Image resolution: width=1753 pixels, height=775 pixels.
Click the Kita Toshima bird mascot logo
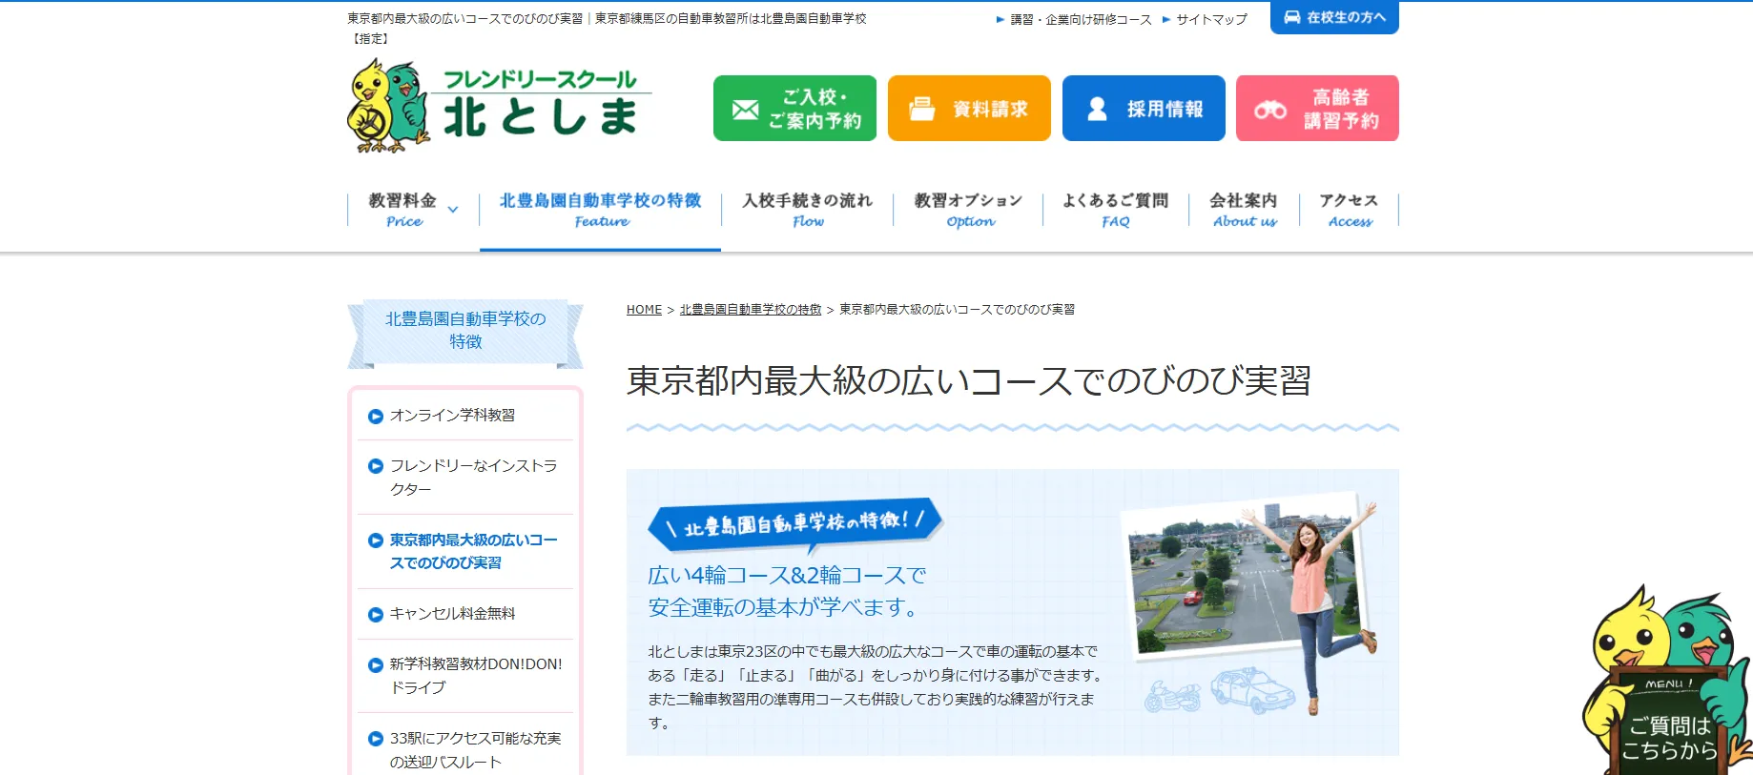[x=388, y=107]
